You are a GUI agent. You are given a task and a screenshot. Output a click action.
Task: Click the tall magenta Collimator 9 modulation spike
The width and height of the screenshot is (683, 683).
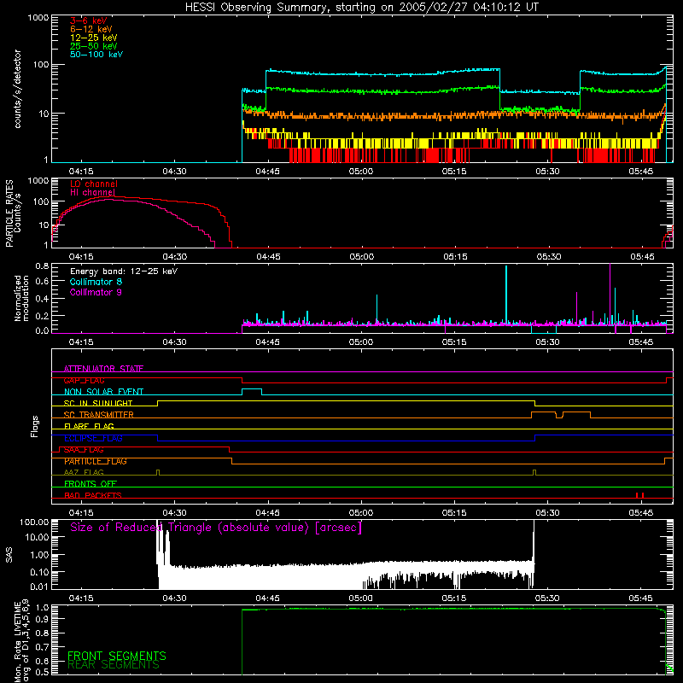[610, 293]
